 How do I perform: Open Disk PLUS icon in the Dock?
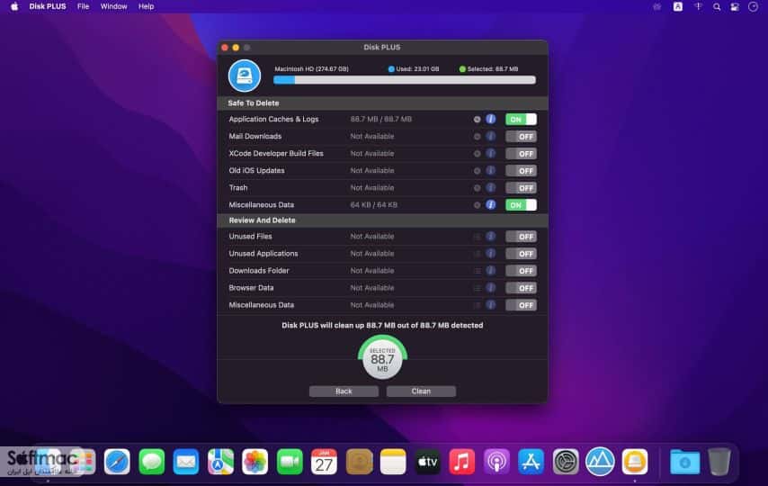[635, 462]
